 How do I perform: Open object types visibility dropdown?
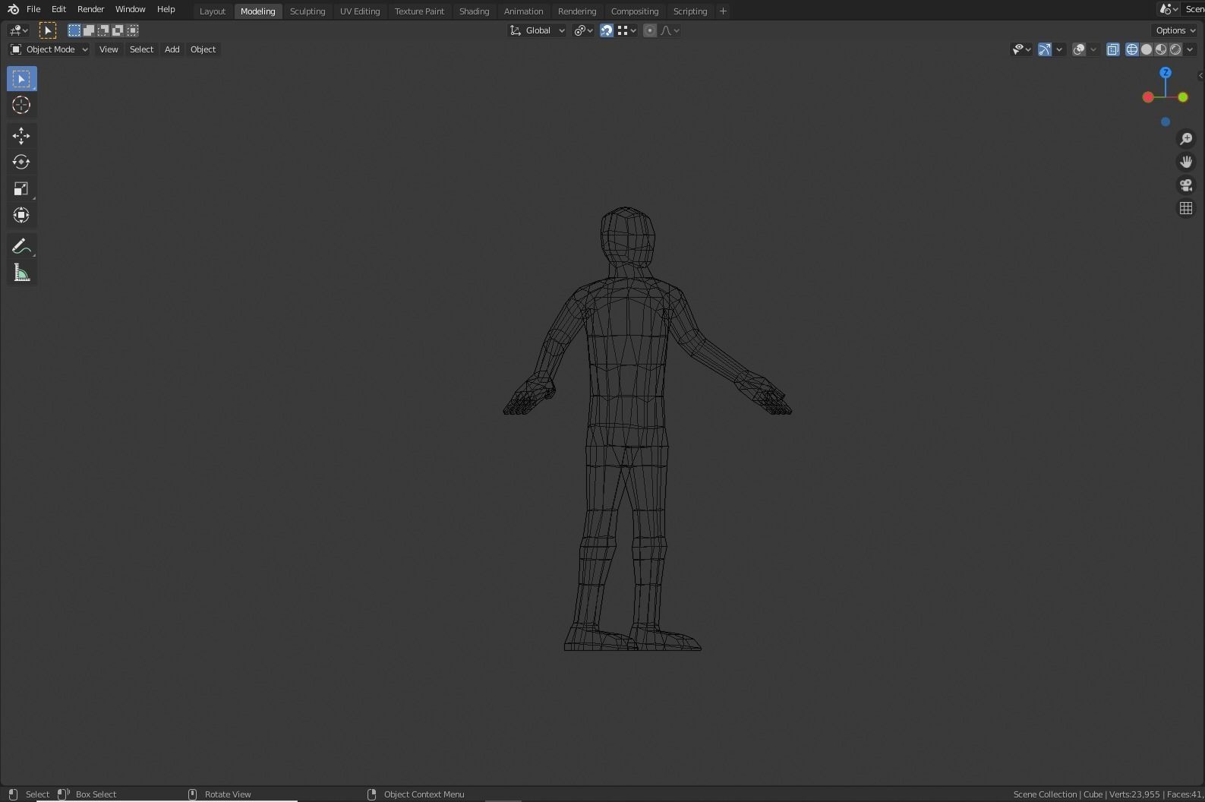point(1022,49)
